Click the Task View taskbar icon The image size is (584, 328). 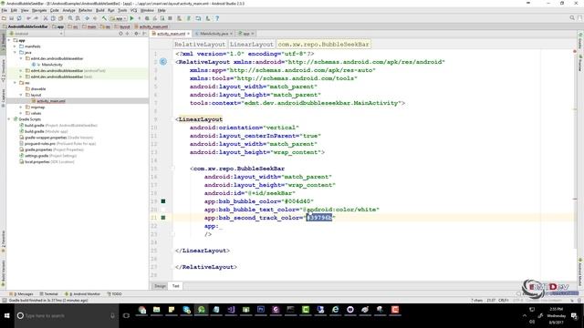pos(126,316)
